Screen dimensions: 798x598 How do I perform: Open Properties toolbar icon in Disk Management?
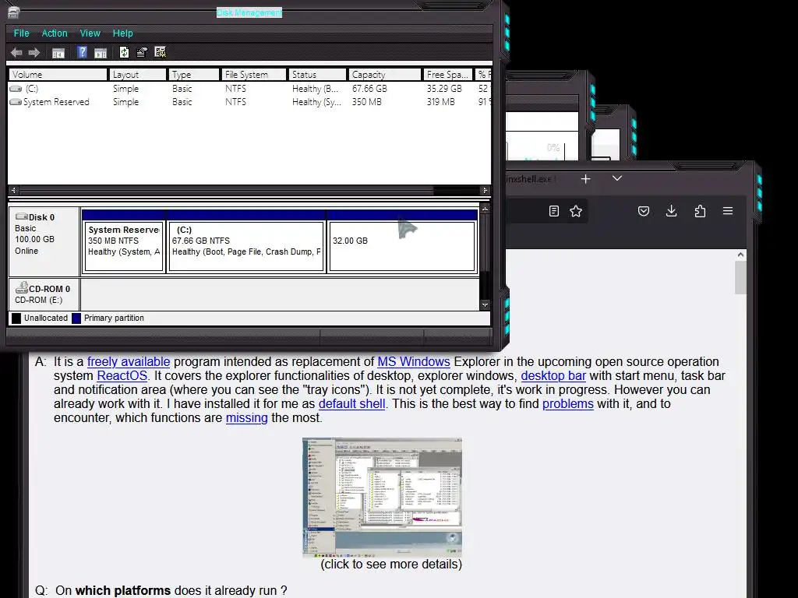point(142,52)
